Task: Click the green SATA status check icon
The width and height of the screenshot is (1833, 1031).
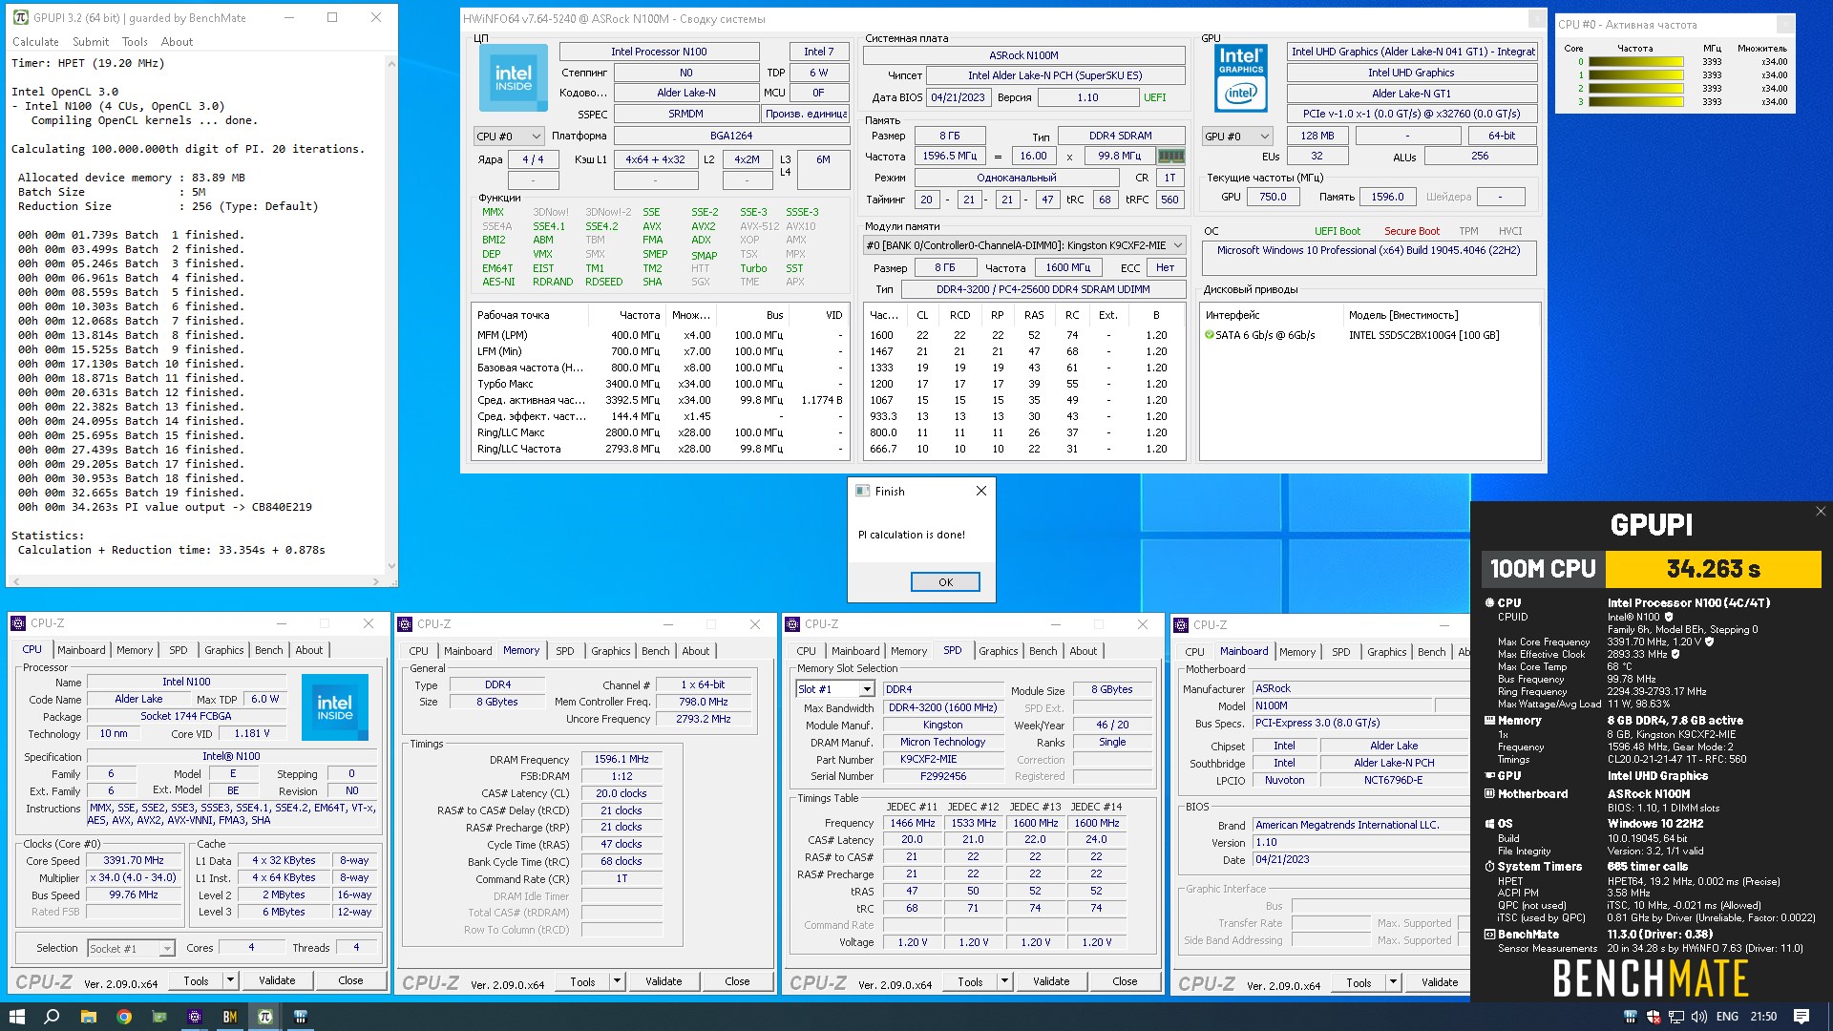Action: (1210, 335)
